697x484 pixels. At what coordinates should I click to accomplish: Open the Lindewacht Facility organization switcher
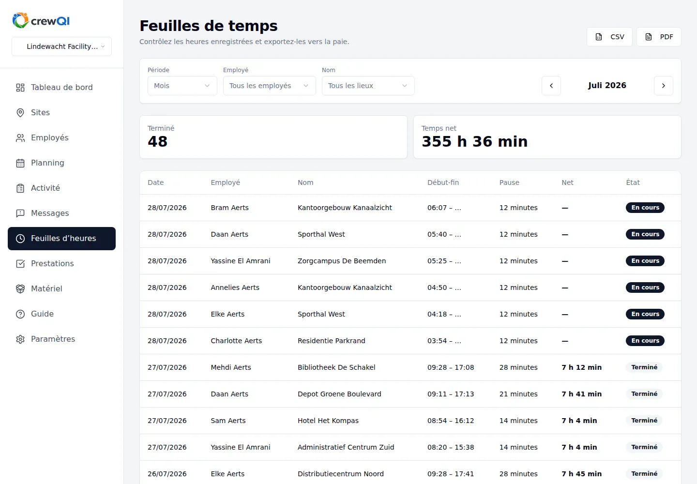coord(61,46)
